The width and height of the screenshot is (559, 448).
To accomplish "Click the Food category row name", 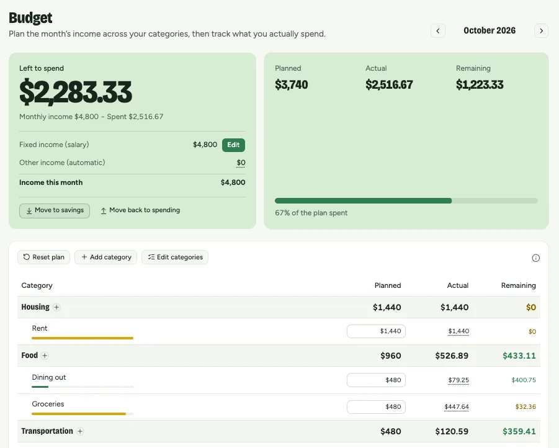I will point(30,356).
